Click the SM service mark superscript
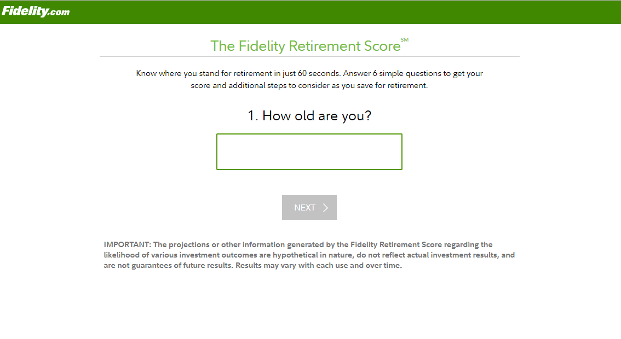The height and width of the screenshot is (339, 621). tap(405, 40)
